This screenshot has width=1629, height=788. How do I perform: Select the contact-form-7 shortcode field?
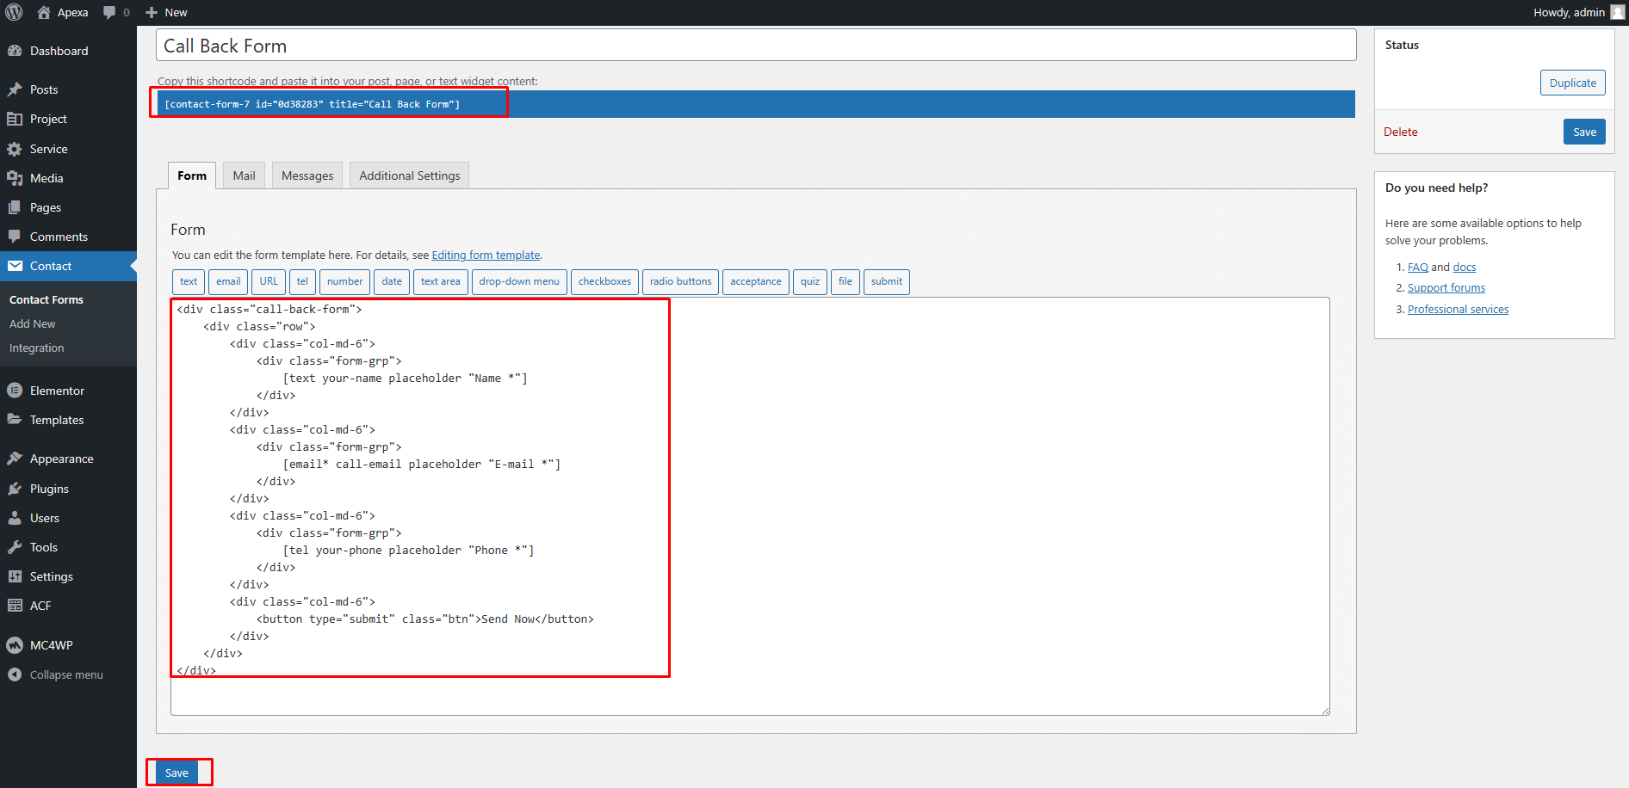click(756, 104)
